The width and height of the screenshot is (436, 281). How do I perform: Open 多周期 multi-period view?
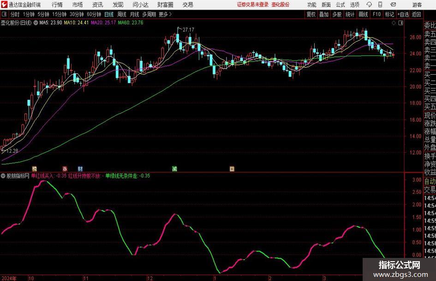point(149,14)
